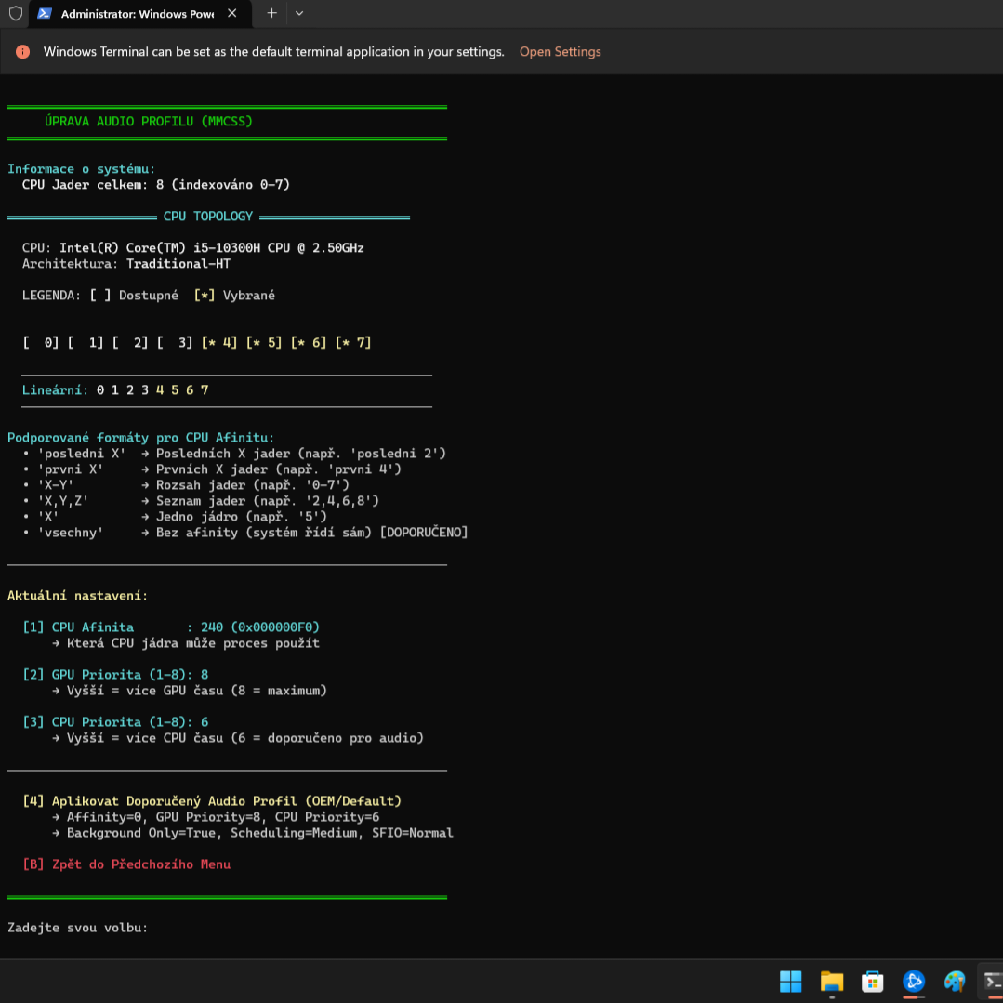Viewport: 1003px width, 1003px height.
Task: Click the orange info icon in notification bar
Action: [23, 52]
